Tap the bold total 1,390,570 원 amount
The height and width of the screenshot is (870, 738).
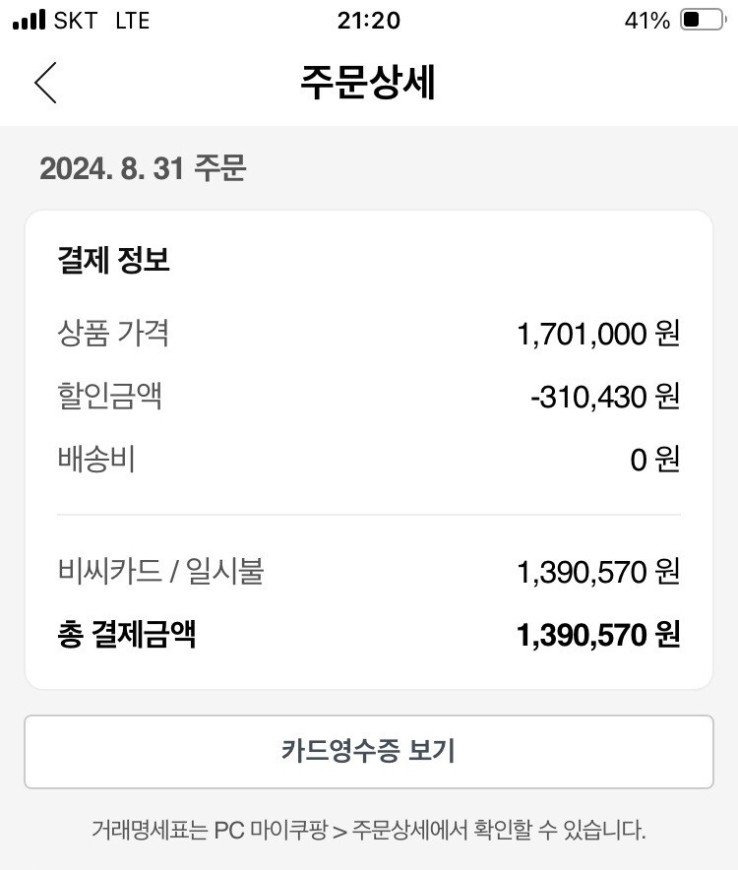pyautogui.click(x=598, y=634)
